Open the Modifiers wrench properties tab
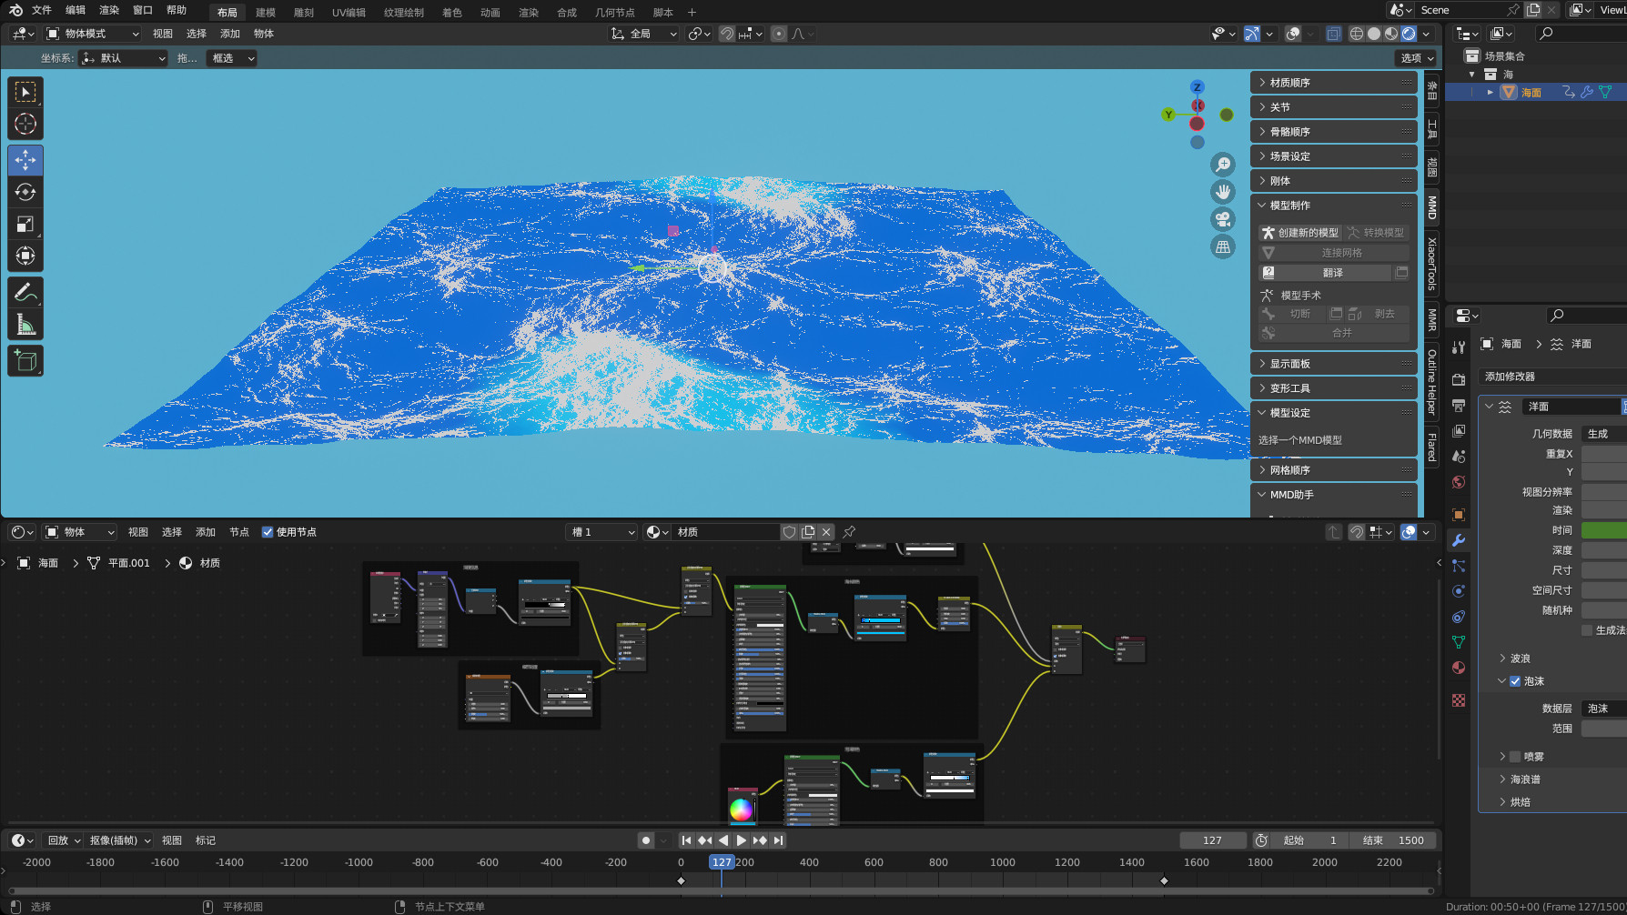The image size is (1627, 915). (1459, 540)
